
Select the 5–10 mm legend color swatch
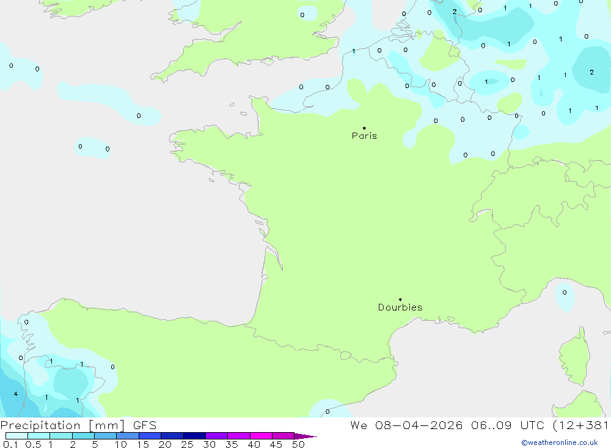pyautogui.click(x=106, y=436)
